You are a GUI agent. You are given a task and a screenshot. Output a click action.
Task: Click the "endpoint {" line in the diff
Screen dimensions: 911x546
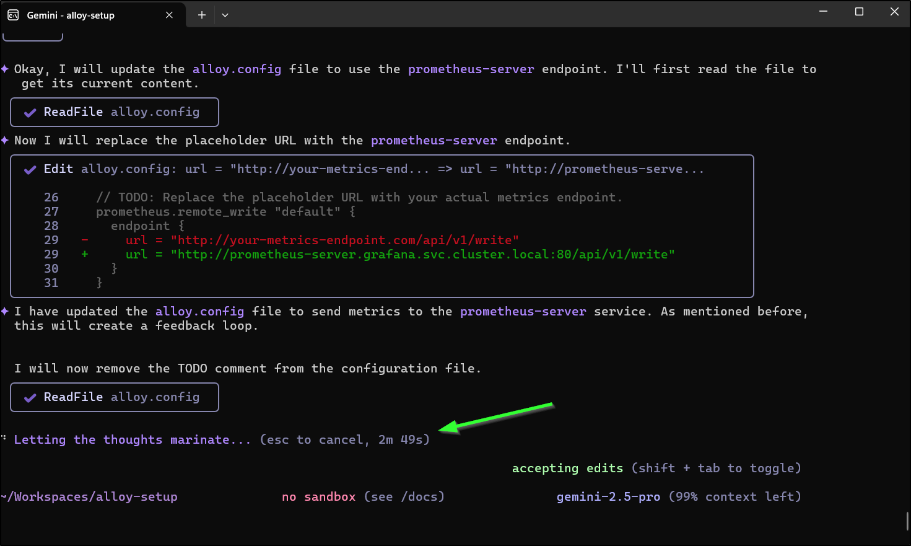[147, 226]
